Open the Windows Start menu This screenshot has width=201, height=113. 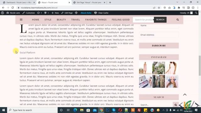3,110
